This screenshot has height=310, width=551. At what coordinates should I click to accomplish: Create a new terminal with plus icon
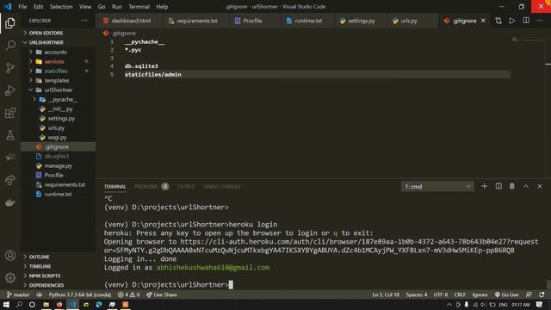pos(484,186)
